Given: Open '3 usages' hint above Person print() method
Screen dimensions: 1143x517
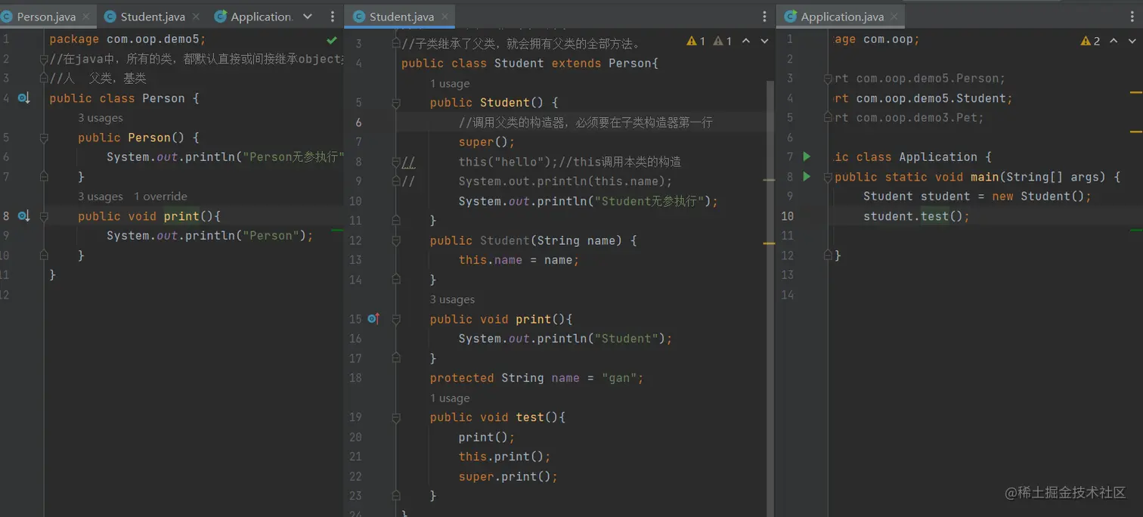Looking at the screenshot, I should tap(100, 197).
